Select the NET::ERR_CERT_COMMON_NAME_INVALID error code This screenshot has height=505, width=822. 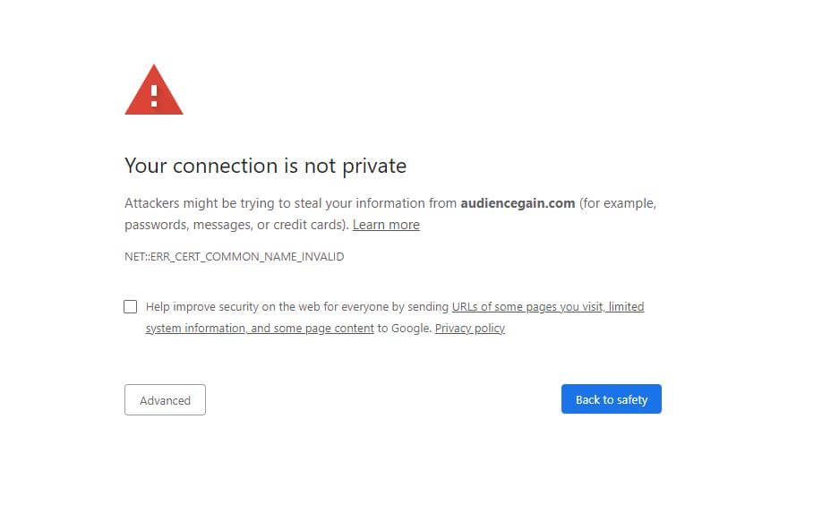235,256
